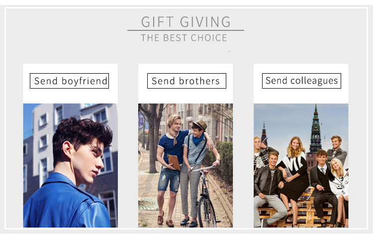
Task: Open the two men with bicycle photo
Action: click(x=186, y=165)
